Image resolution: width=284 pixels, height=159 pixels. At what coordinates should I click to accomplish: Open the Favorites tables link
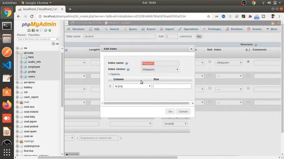coord(34,35)
